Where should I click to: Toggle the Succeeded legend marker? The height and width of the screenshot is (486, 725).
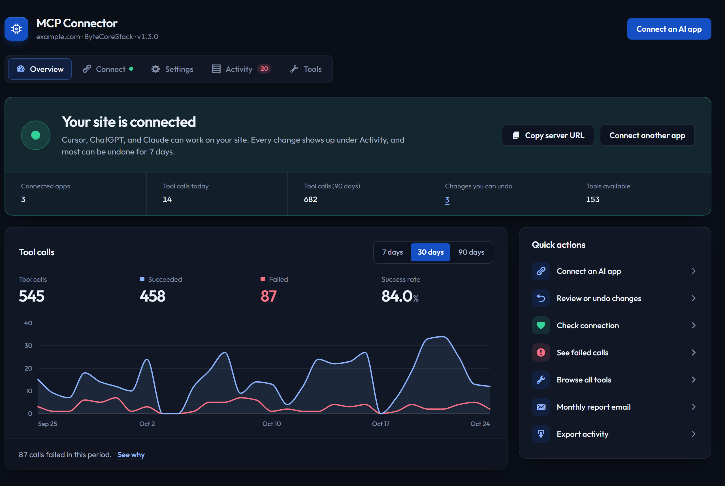point(142,279)
